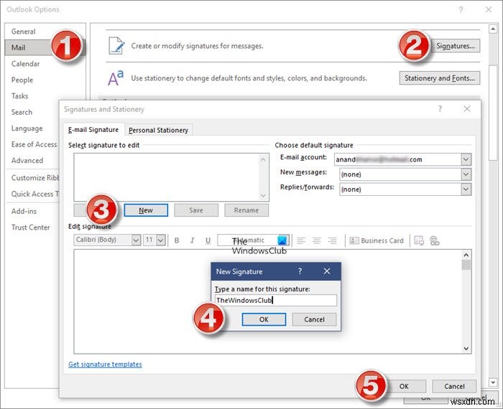This screenshot has height=409, width=503.
Task: Align signature text right
Action: coord(332,240)
